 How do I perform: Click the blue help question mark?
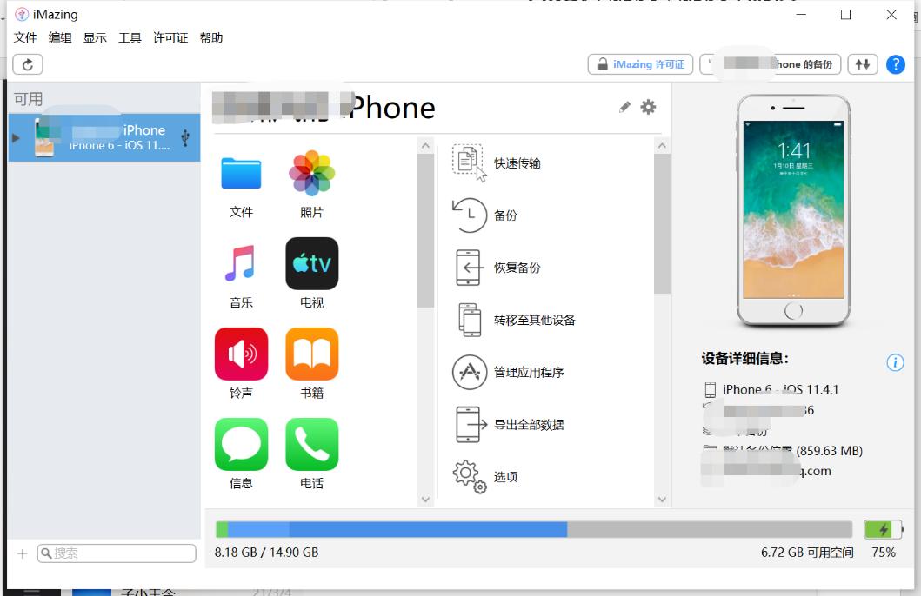click(895, 63)
